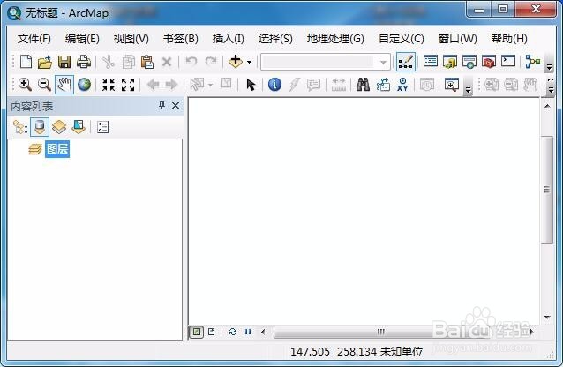Close the 内容列表 panel
The width and height of the screenshot is (563, 367).
tap(176, 105)
